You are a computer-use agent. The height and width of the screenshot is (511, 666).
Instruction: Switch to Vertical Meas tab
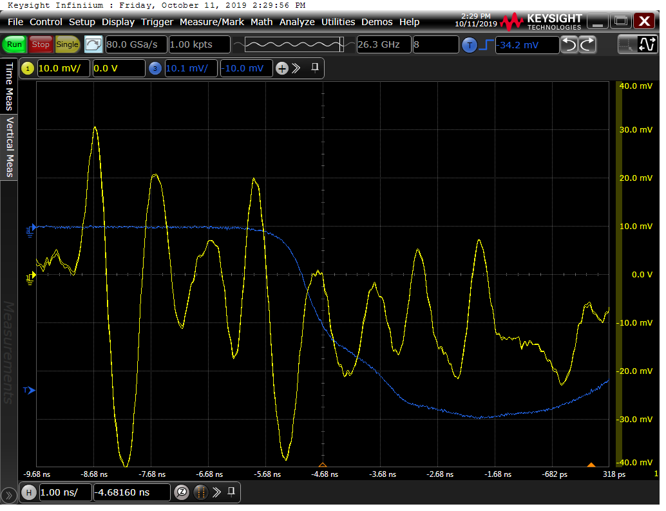(x=10, y=147)
